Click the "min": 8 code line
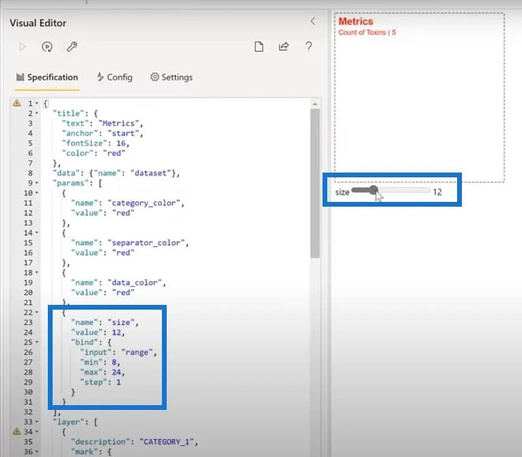522x457 pixels. click(100, 362)
